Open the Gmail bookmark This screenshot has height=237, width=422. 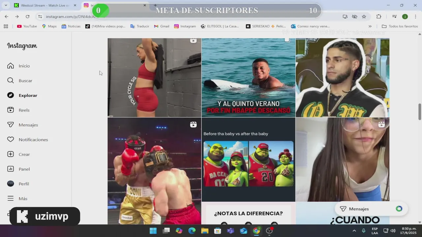tap(162, 26)
